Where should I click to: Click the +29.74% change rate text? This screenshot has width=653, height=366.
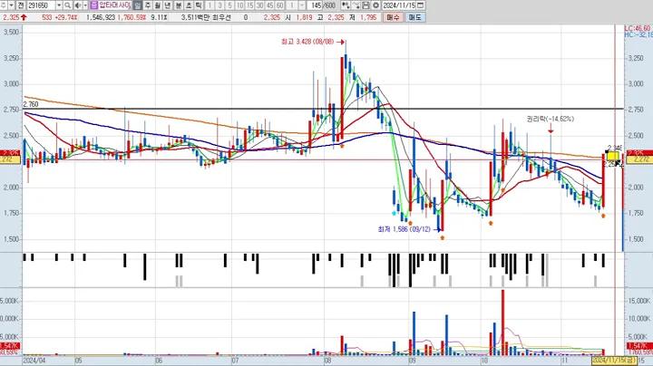(66, 17)
